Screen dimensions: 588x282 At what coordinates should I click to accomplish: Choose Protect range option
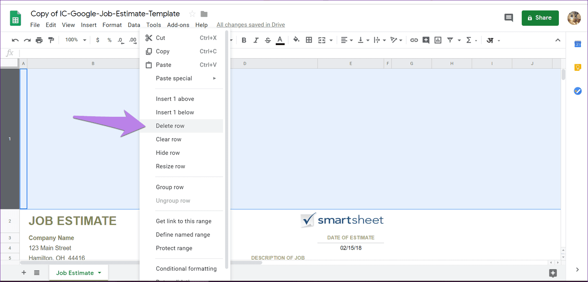tap(182, 248)
